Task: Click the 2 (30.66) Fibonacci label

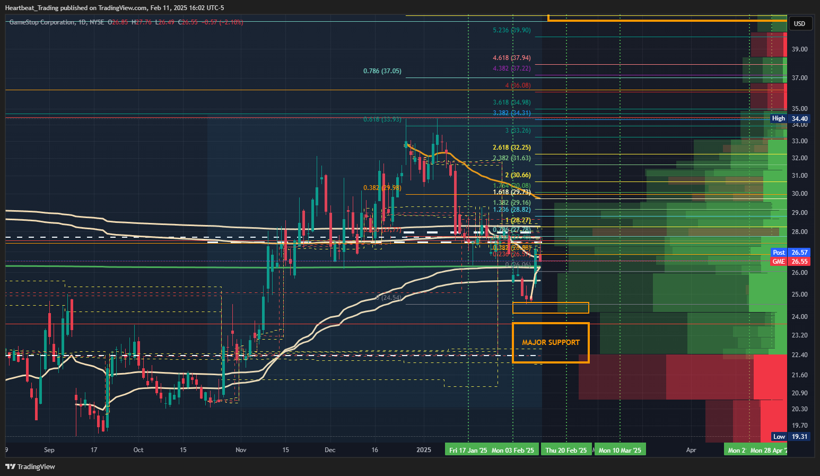Action: (x=518, y=175)
